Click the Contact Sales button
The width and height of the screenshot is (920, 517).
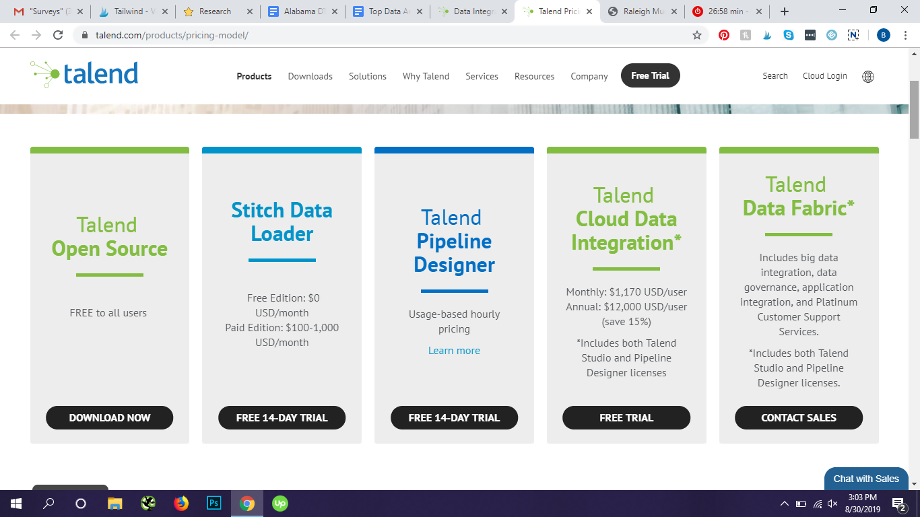tap(798, 417)
